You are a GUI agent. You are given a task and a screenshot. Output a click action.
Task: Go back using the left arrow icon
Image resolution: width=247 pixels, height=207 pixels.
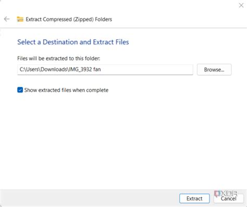[7, 19]
